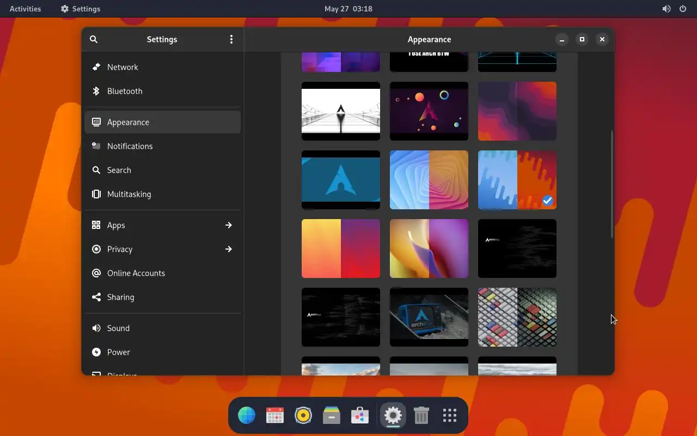Open the yellow music player dock icon

point(303,416)
